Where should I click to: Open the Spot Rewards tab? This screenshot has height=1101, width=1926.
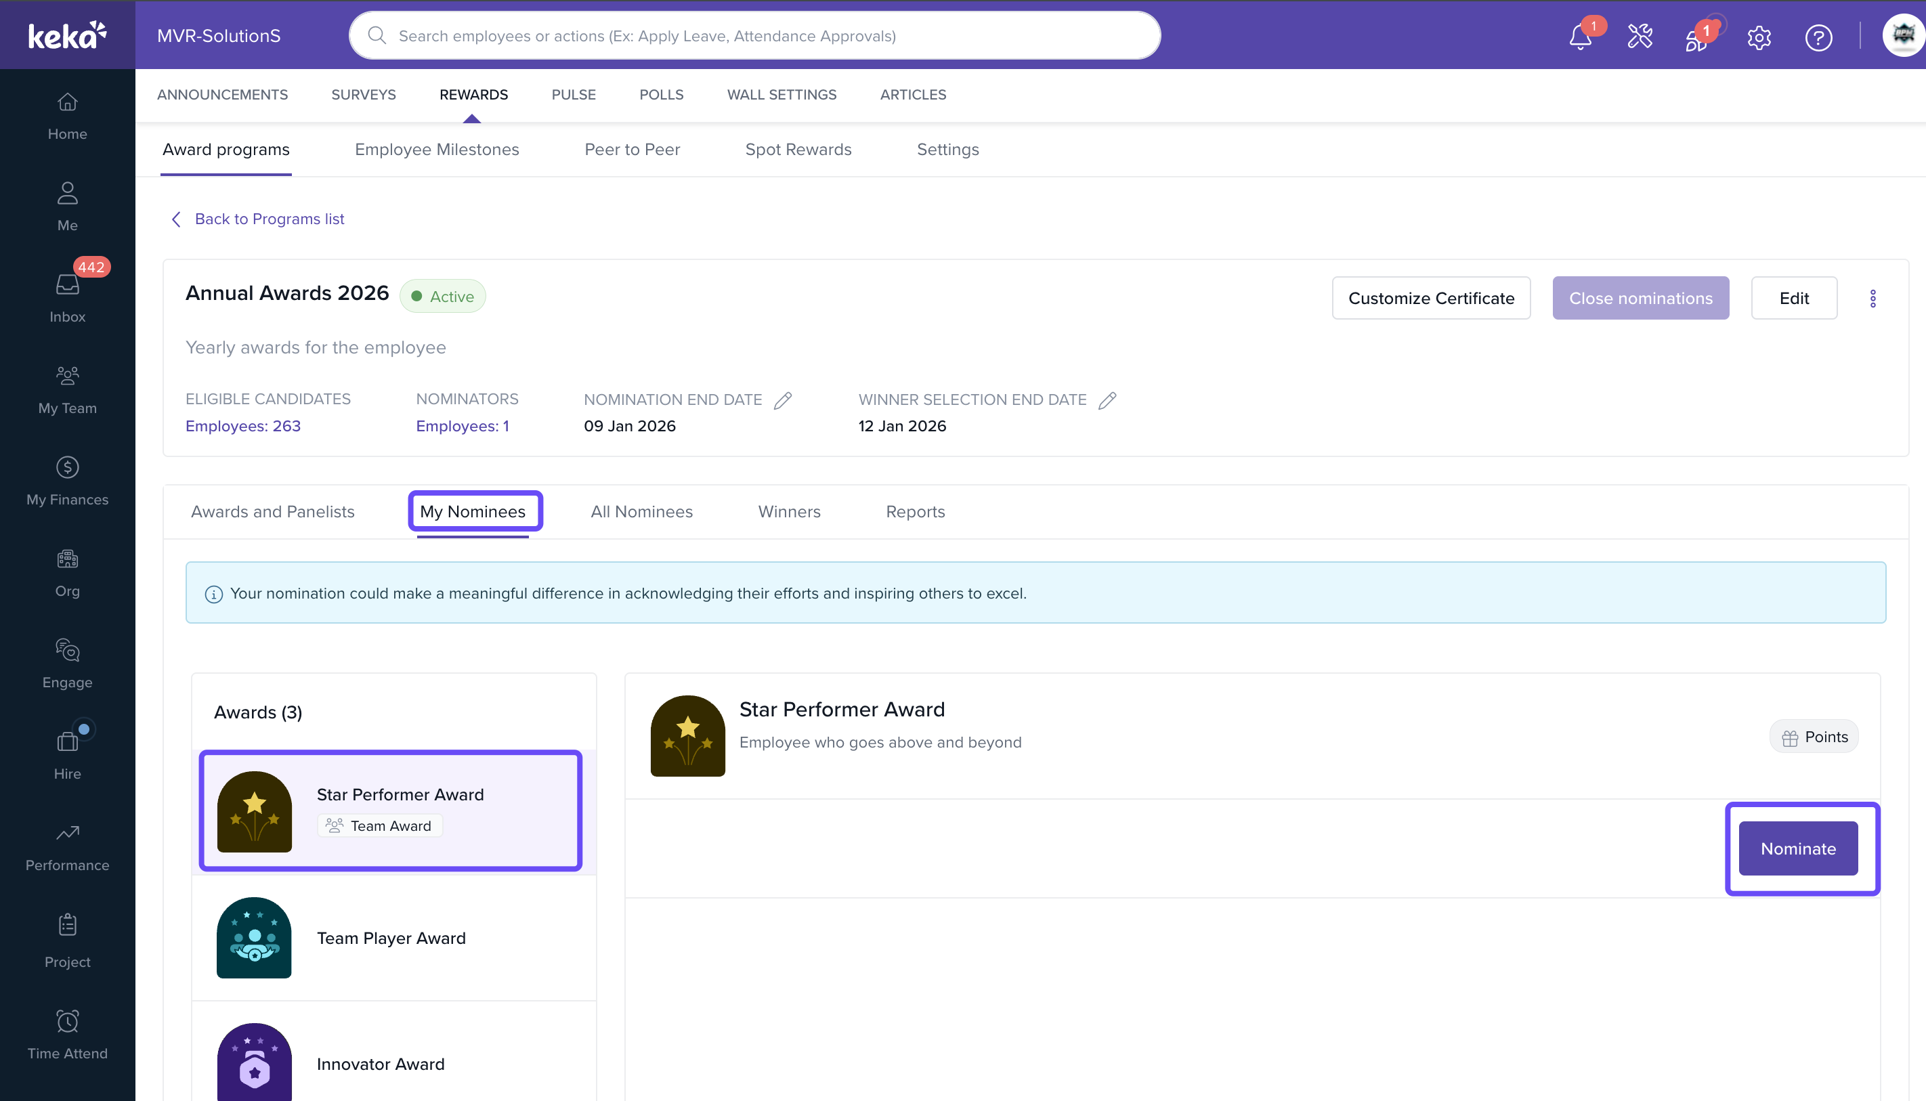(798, 150)
